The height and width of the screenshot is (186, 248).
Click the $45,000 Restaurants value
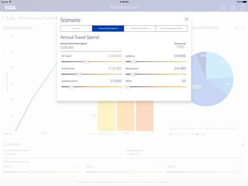tap(180, 68)
